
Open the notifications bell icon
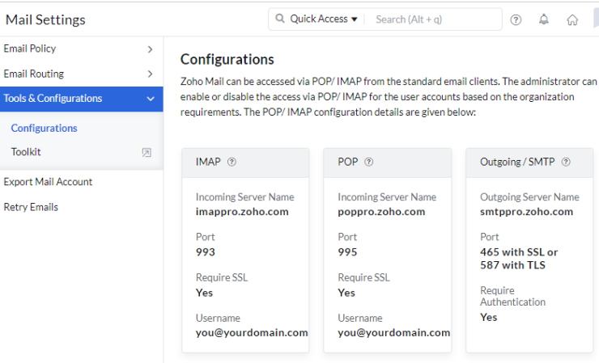point(544,19)
